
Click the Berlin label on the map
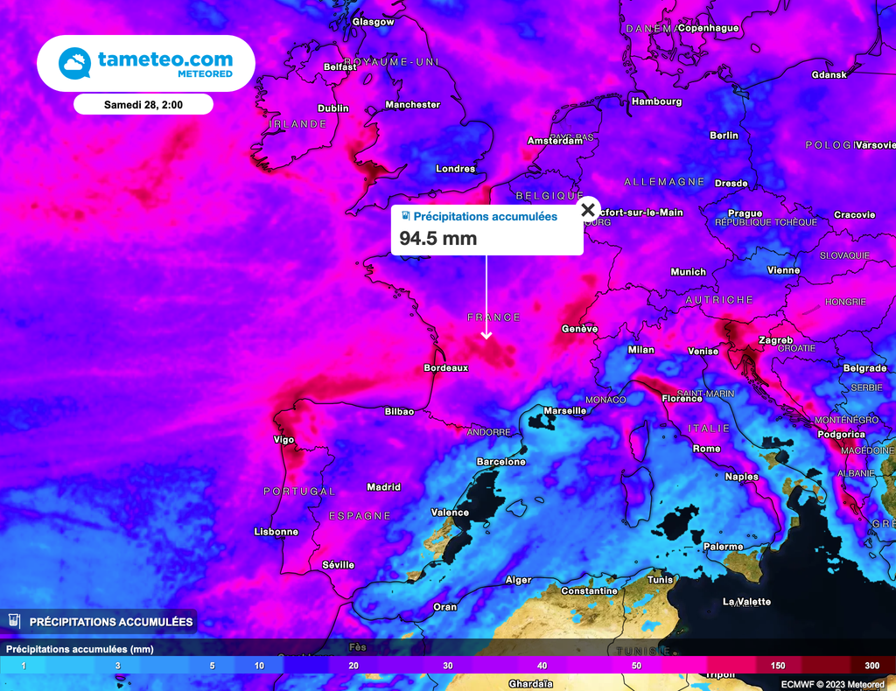(x=724, y=136)
